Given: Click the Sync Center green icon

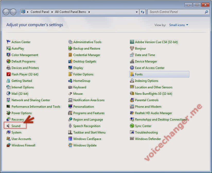Looking at the screenshot, I should pyautogui.click(x=132, y=126).
